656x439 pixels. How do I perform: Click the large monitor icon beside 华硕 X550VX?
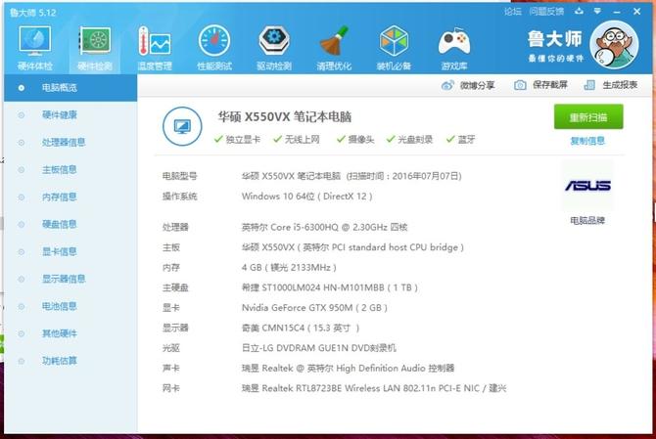coord(182,126)
